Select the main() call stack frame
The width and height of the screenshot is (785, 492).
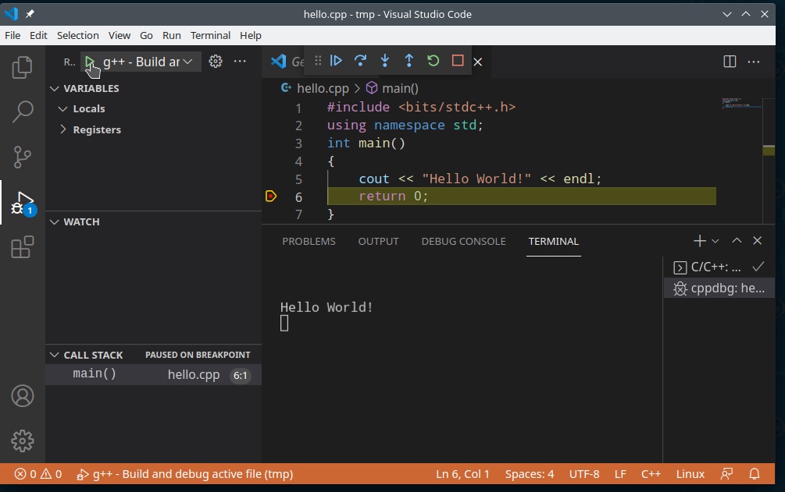[x=95, y=374]
